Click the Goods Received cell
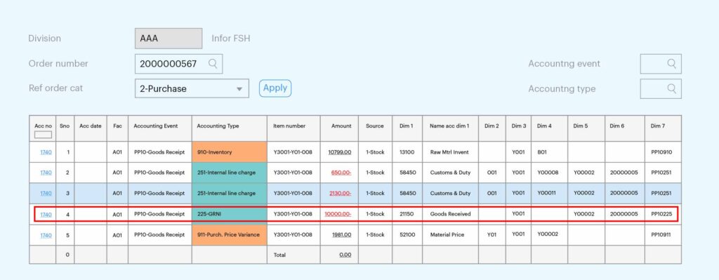The width and height of the screenshot is (719, 280). point(450,214)
